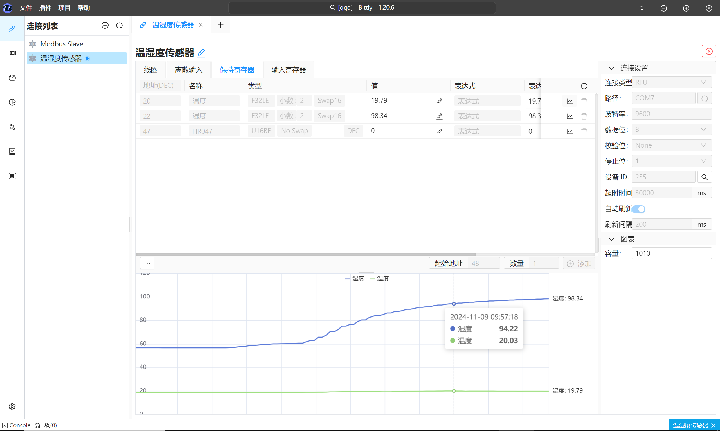
Task: Open the 文件 menu
Action: pyautogui.click(x=26, y=8)
